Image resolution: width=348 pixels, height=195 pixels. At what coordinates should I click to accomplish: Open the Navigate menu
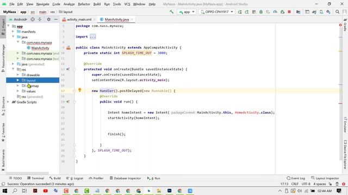(x=42, y=4)
